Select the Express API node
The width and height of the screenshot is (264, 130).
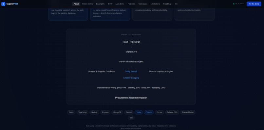[131, 52]
